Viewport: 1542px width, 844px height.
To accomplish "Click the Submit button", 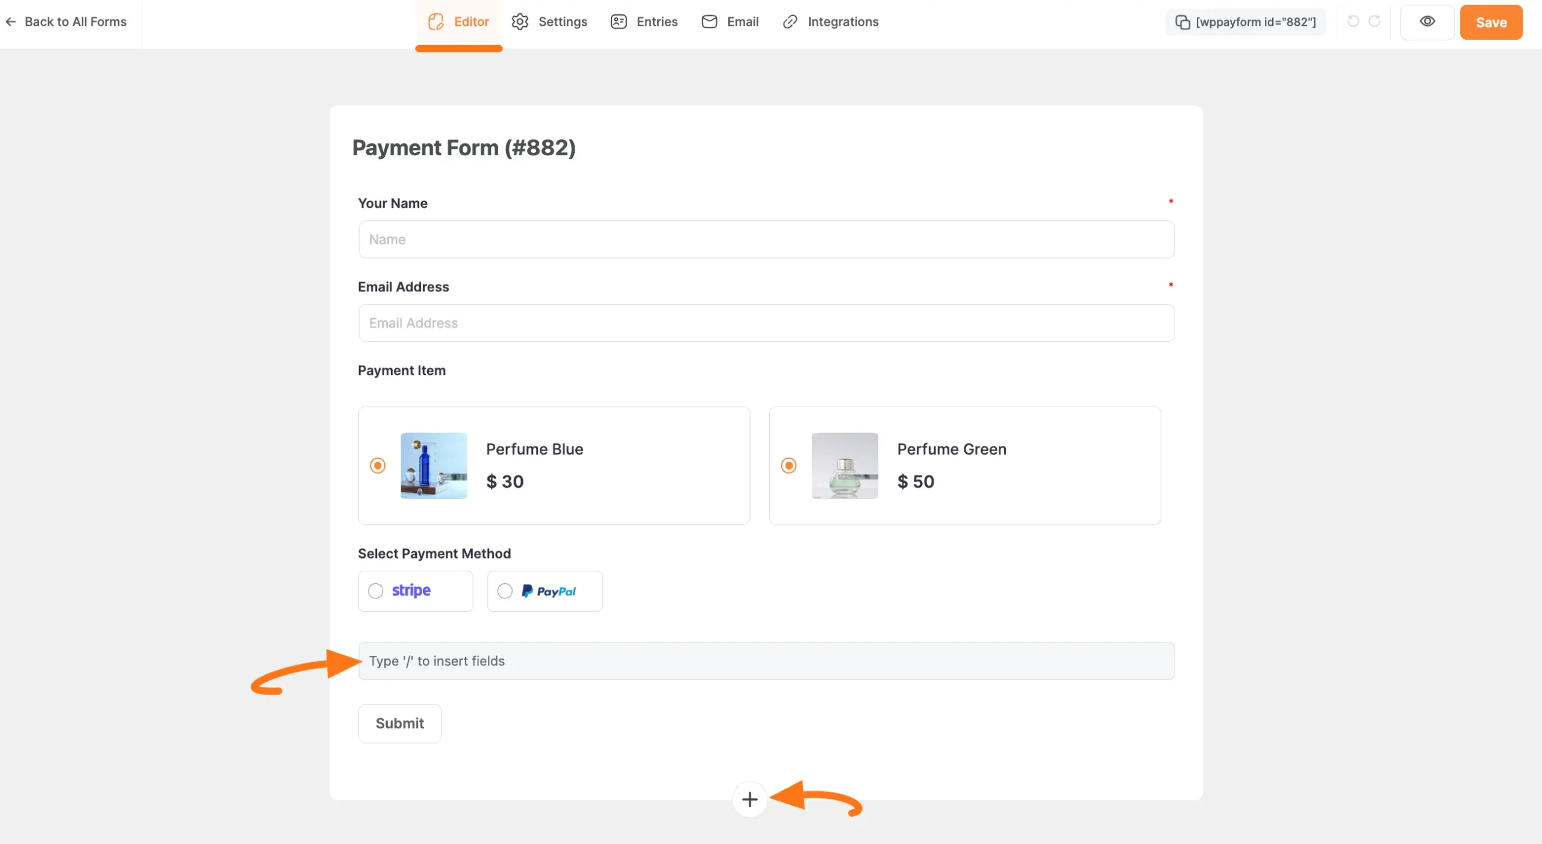I will click(x=399, y=723).
